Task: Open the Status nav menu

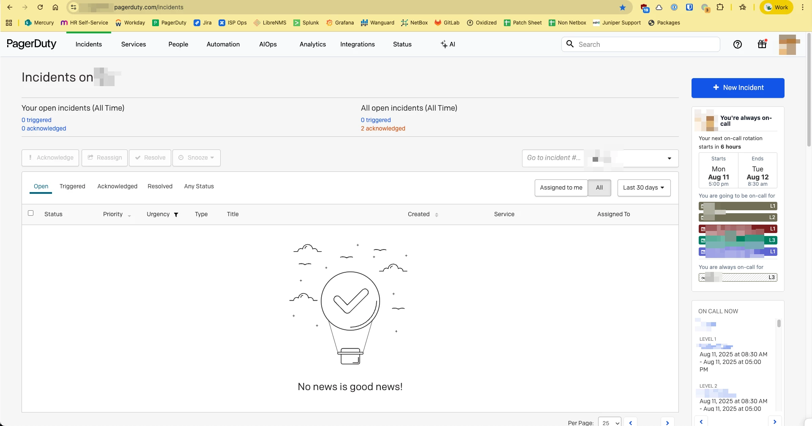Action: coord(402,44)
